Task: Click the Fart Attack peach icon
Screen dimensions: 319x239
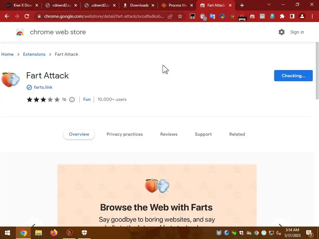Action: coord(10,79)
